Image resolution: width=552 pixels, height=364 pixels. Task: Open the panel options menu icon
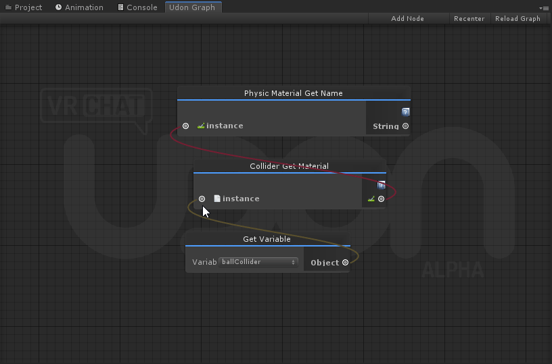(544, 7)
